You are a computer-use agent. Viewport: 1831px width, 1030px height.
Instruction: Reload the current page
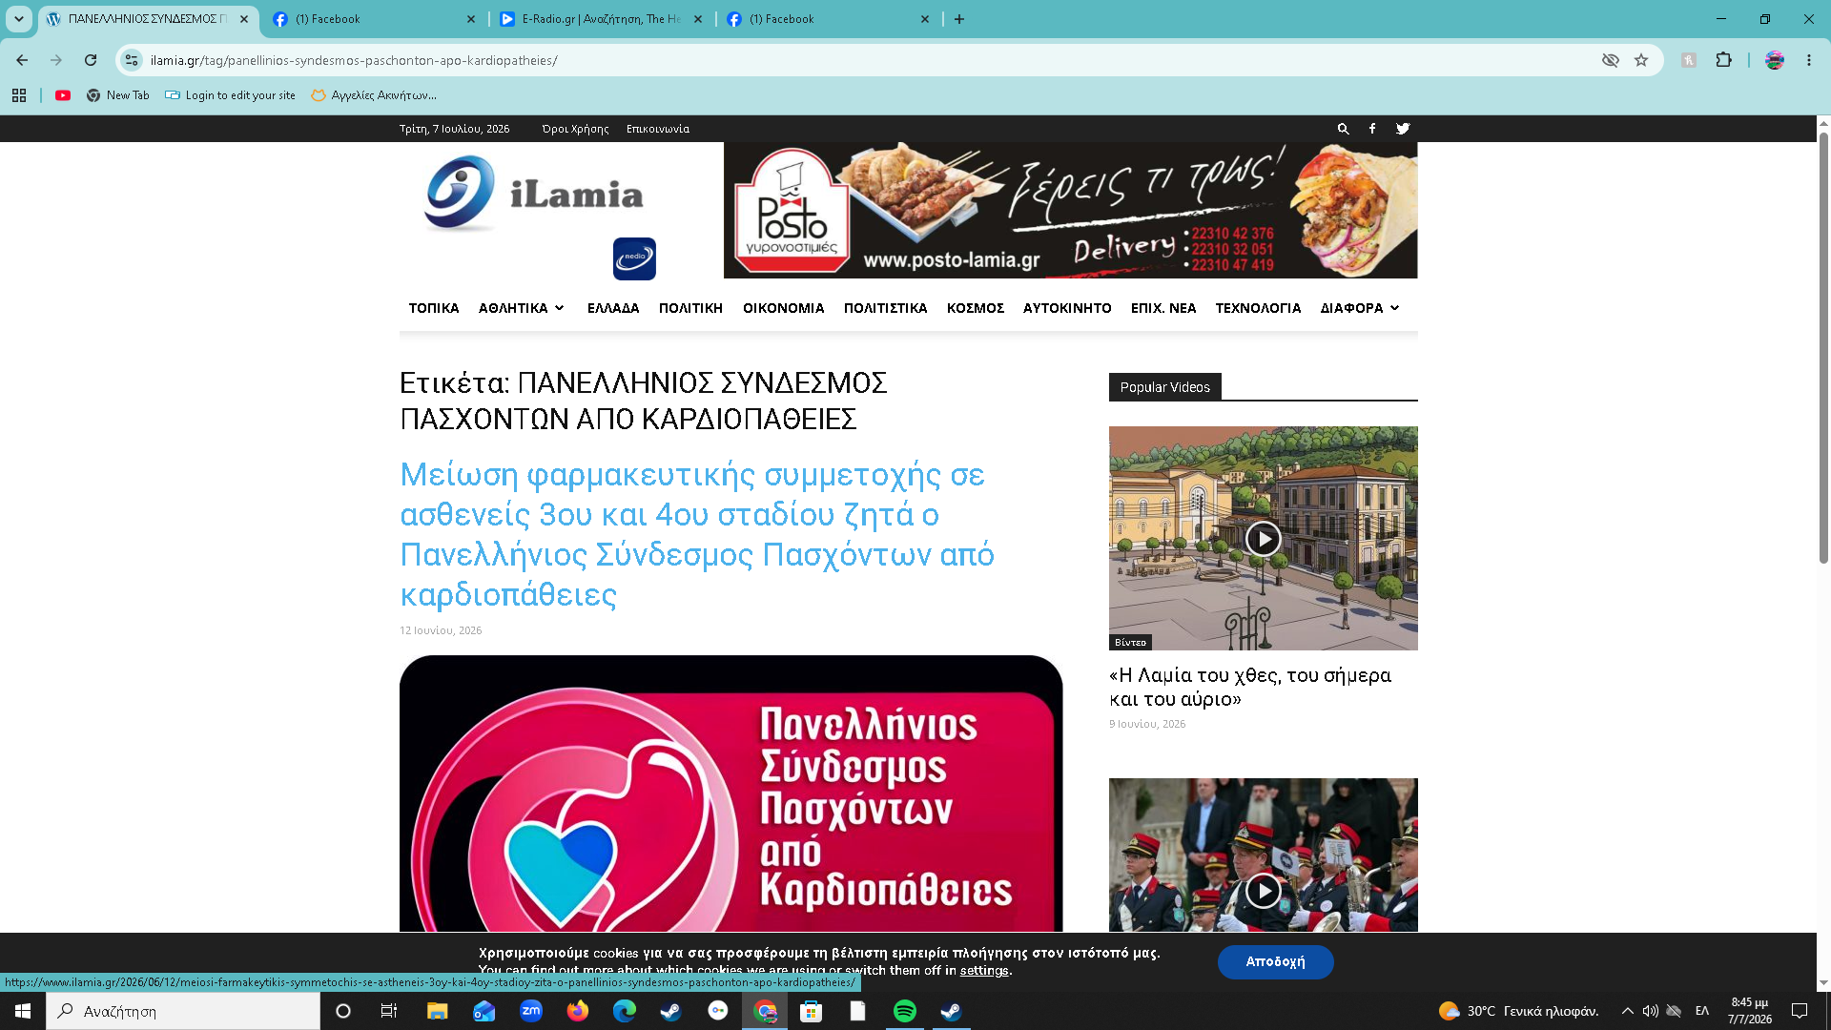91,60
